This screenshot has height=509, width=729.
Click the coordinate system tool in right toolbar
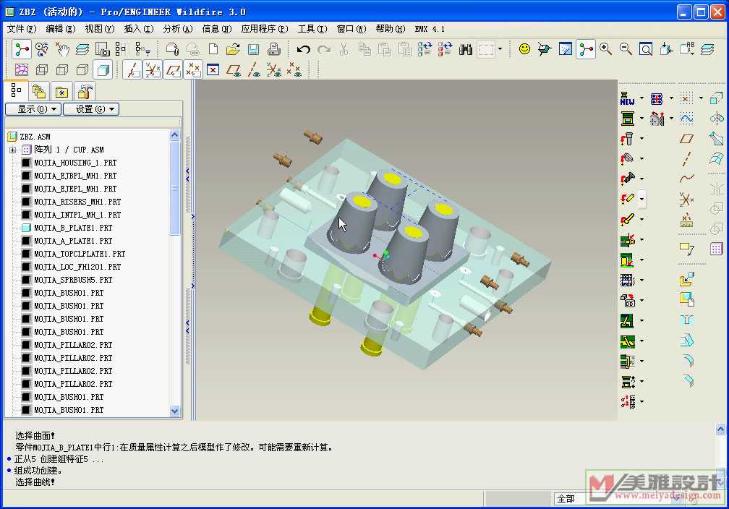687,199
